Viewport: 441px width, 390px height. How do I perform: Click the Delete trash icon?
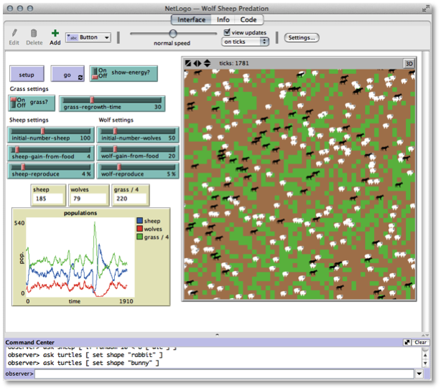(34, 34)
